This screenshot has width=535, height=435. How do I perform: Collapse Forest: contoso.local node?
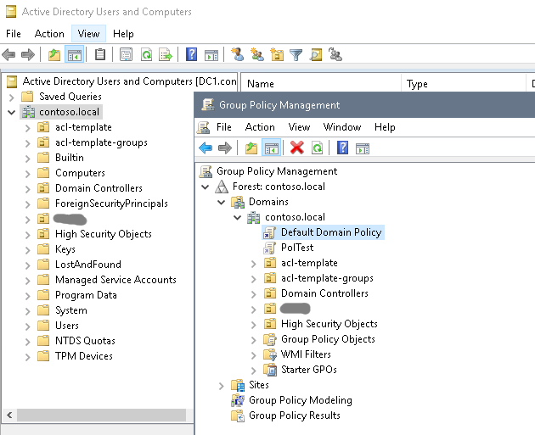(205, 187)
